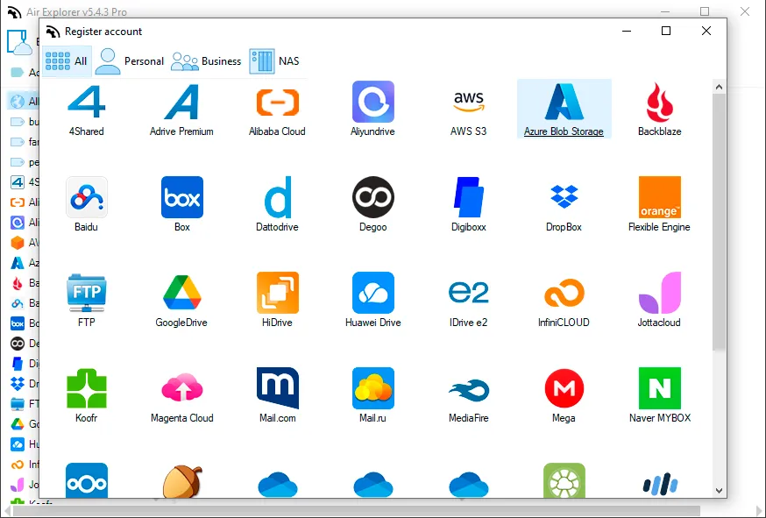Select the Aliyundrive icon
This screenshot has width=766, height=518.
tap(372, 102)
